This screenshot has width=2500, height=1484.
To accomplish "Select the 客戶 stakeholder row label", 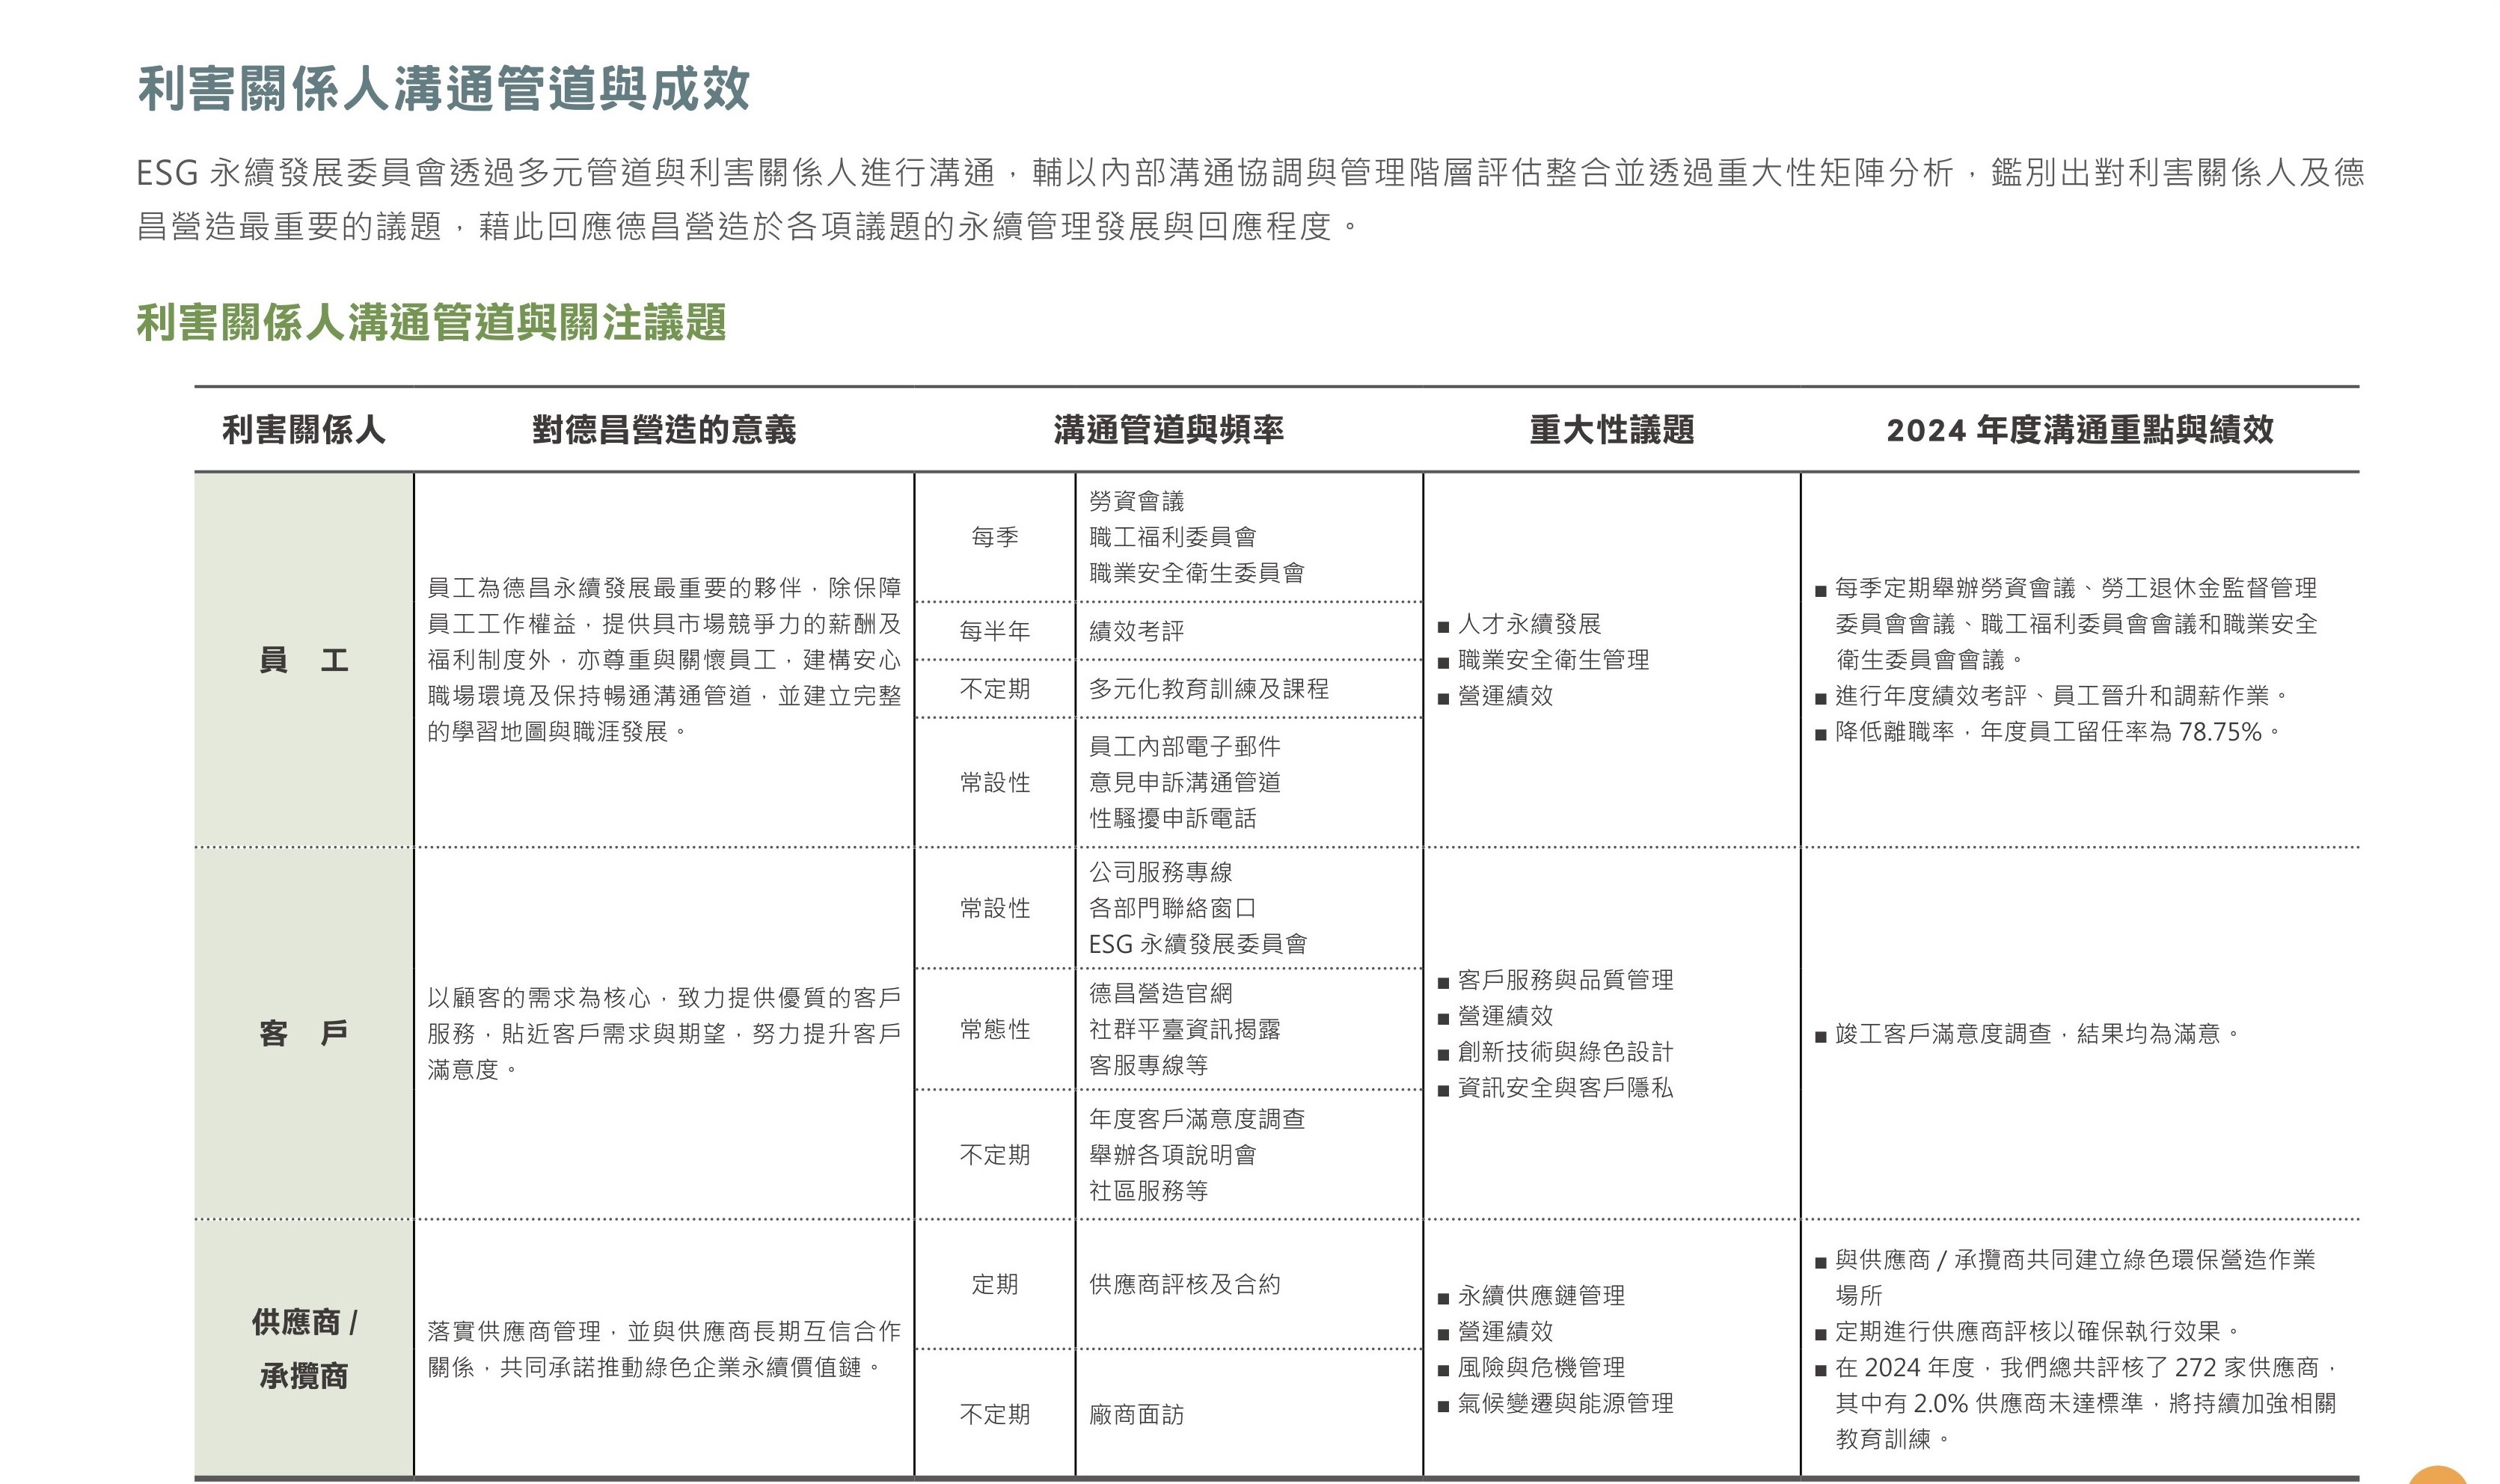I will 303,1033.
